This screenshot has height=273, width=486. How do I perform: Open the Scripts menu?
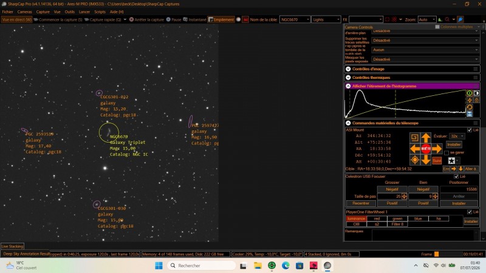tap(100, 12)
